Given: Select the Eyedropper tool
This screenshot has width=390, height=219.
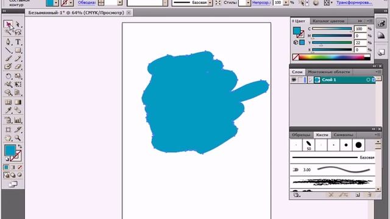Looking at the screenshot, I should pos(8,110).
